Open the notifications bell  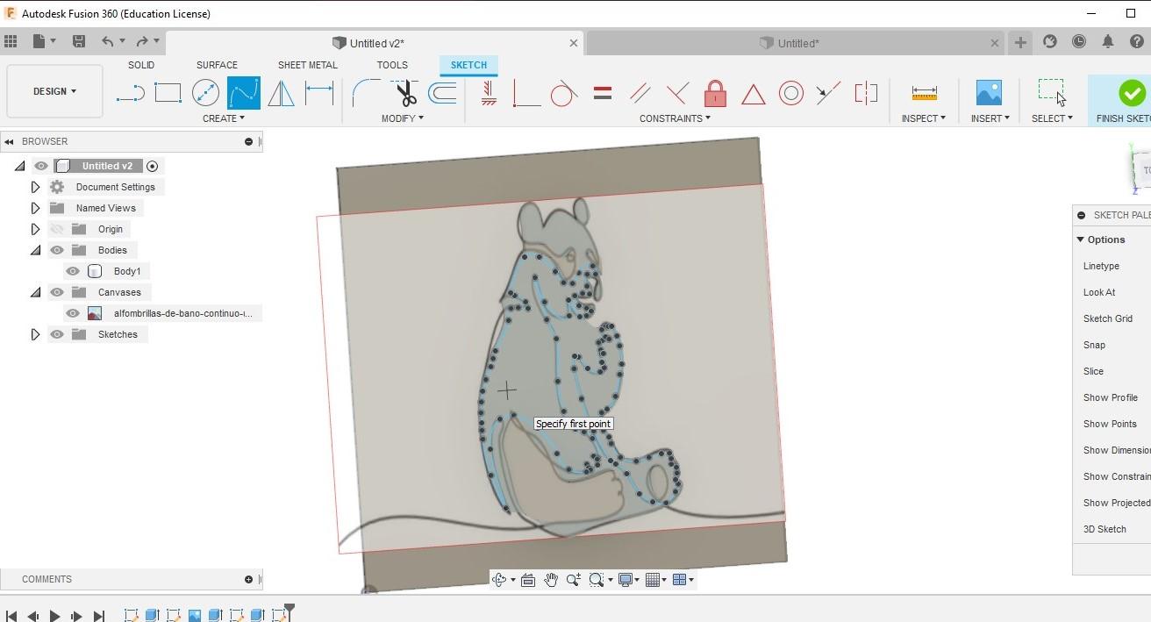tap(1108, 41)
